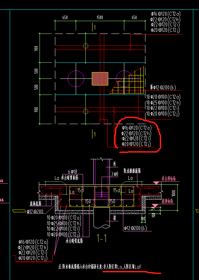Click the pink 桩顶标高 text
199x280 pixels.
point(168,201)
